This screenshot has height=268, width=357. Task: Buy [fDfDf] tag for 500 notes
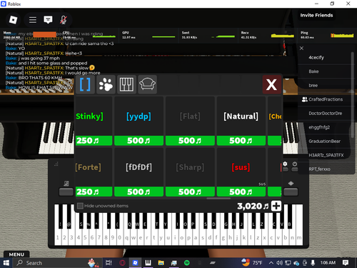click(x=139, y=192)
